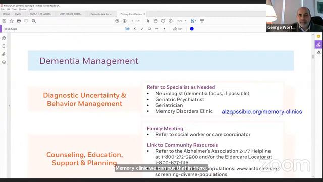This screenshot has width=323, height=182.
Task: Select the dot tool
Action: click(164, 29)
